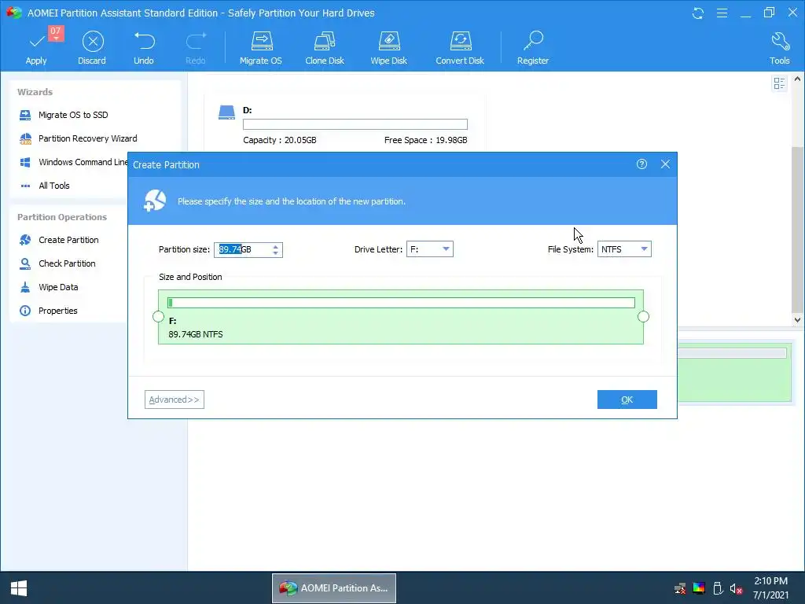Apply pending operations with Apply button
This screenshot has width=805, height=604.
36,48
